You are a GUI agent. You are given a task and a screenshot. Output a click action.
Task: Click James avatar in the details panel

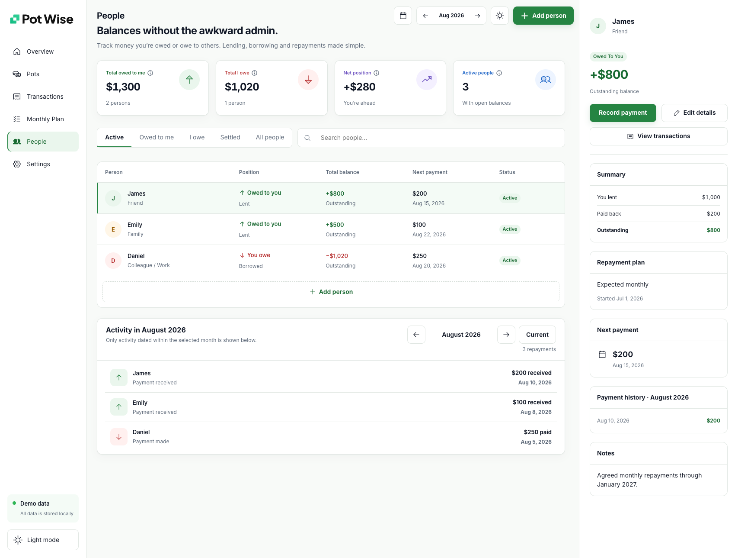coord(598,26)
